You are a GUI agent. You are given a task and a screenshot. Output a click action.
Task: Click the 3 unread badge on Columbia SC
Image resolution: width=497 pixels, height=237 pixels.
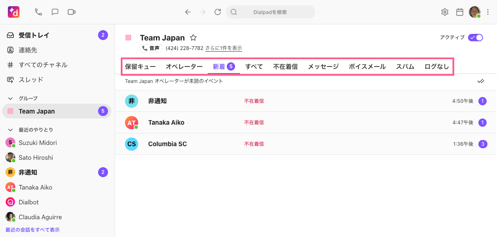pyautogui.click(x=483, y=144)
